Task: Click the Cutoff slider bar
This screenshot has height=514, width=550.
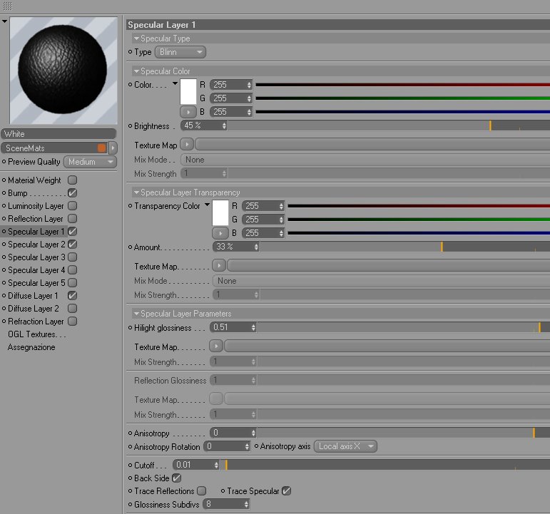Action: 385,465
